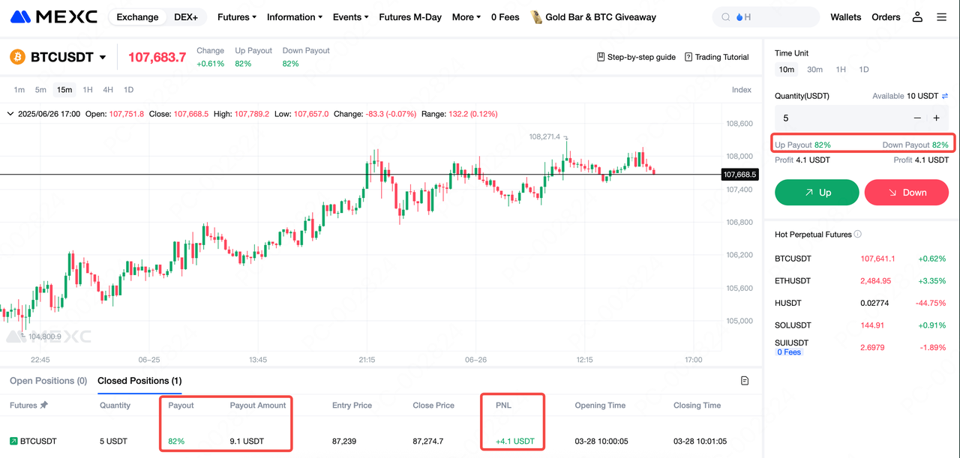This screenshot has height=458, width=960.
Task: Switch to the Closed Positions (1) tab
Action: (139, 381)
